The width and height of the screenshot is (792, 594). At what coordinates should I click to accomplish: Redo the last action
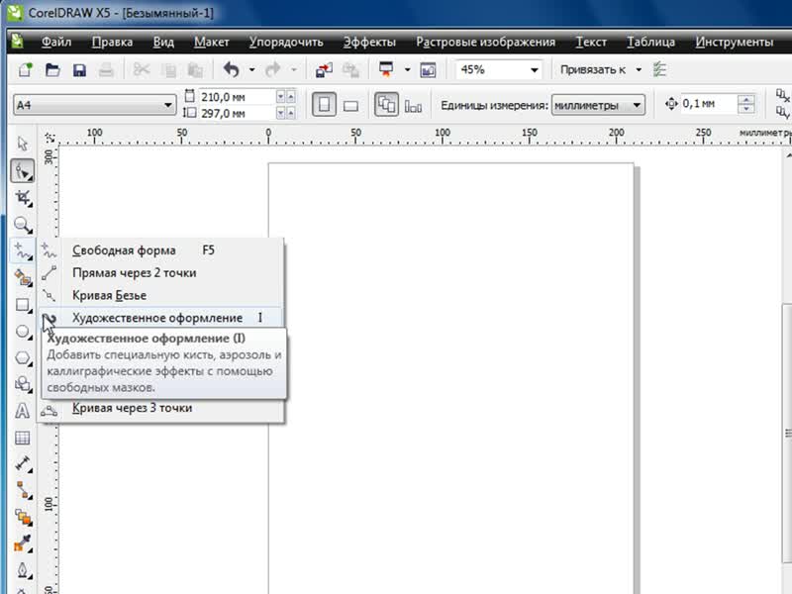273,69
